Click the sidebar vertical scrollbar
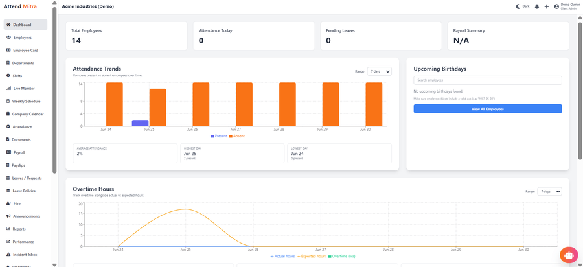 coord(54,90)
